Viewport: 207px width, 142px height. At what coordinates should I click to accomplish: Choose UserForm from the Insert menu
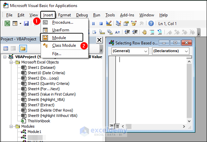[x=65, y=30]
